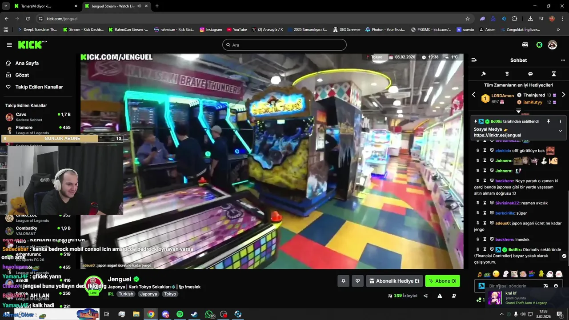Report the stream warning icon
This screenshot has height=320, width=569.
click(x=440, y=296)
